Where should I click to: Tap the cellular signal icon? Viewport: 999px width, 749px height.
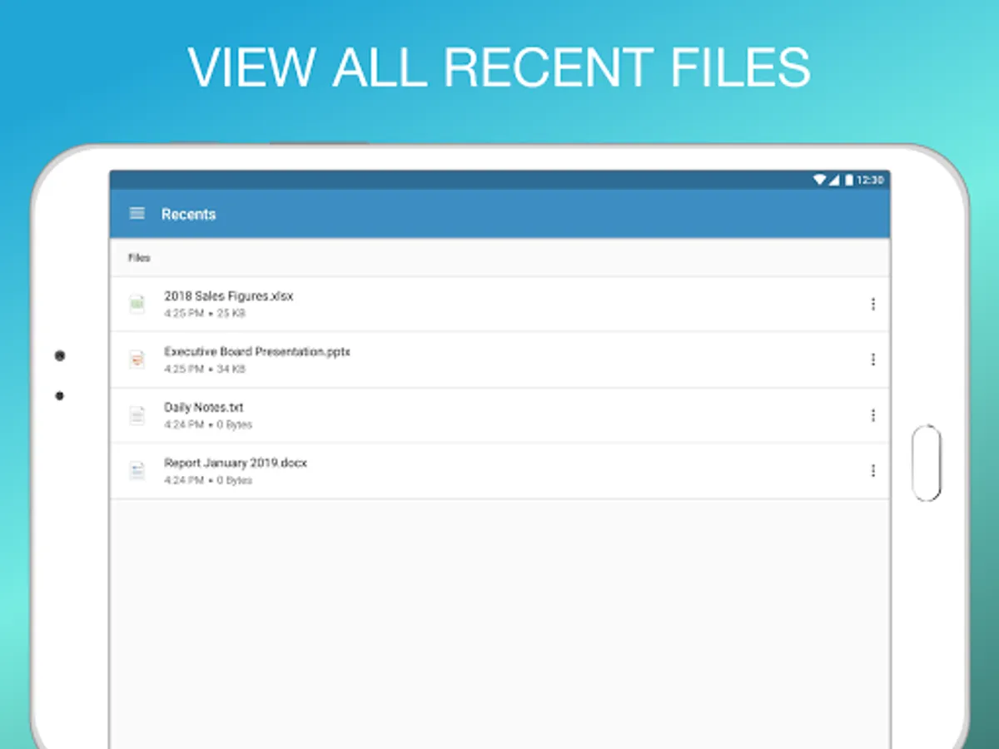(834, 180)
